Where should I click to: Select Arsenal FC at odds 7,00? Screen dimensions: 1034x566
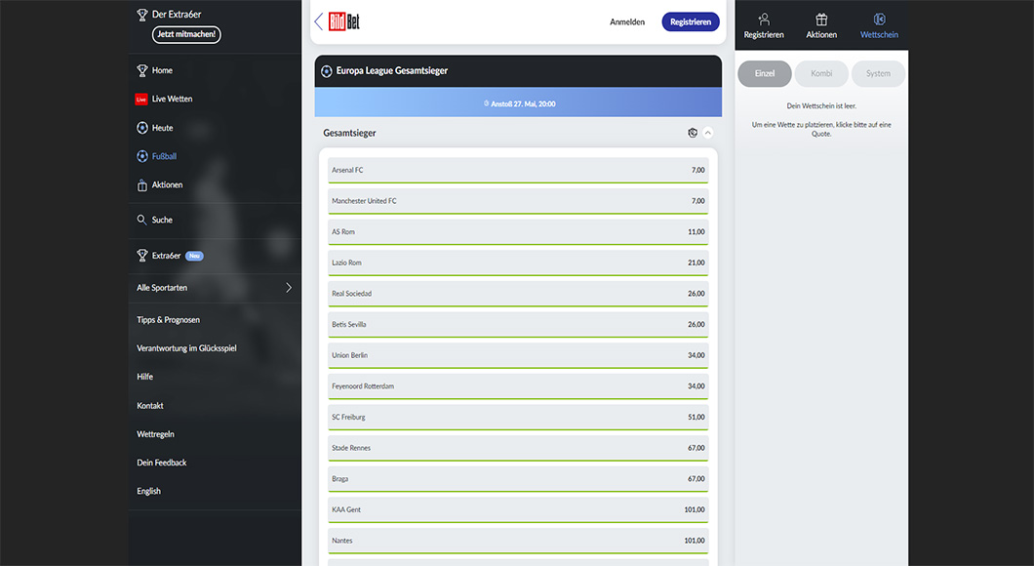(518, 170)
